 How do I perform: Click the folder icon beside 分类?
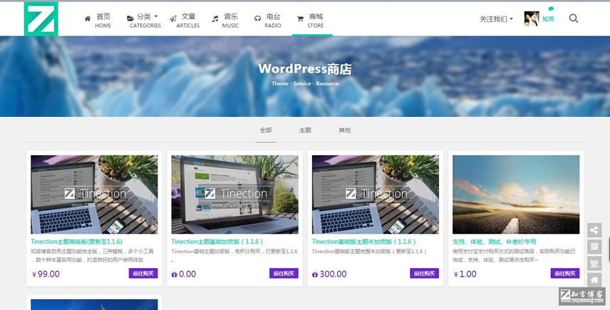(x=130, y=19)
